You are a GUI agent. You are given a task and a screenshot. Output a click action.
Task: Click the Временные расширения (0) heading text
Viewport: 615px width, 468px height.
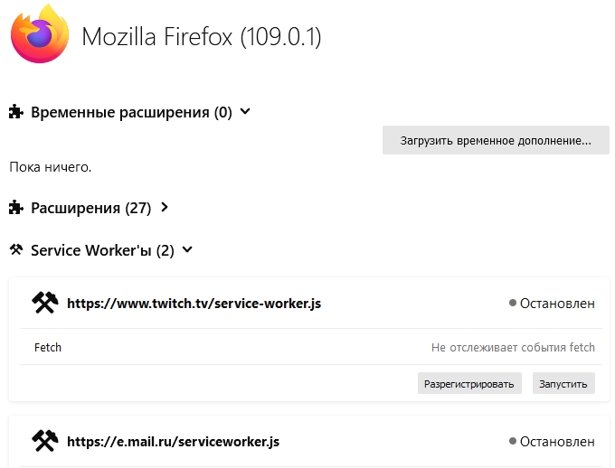pos(131,112)
